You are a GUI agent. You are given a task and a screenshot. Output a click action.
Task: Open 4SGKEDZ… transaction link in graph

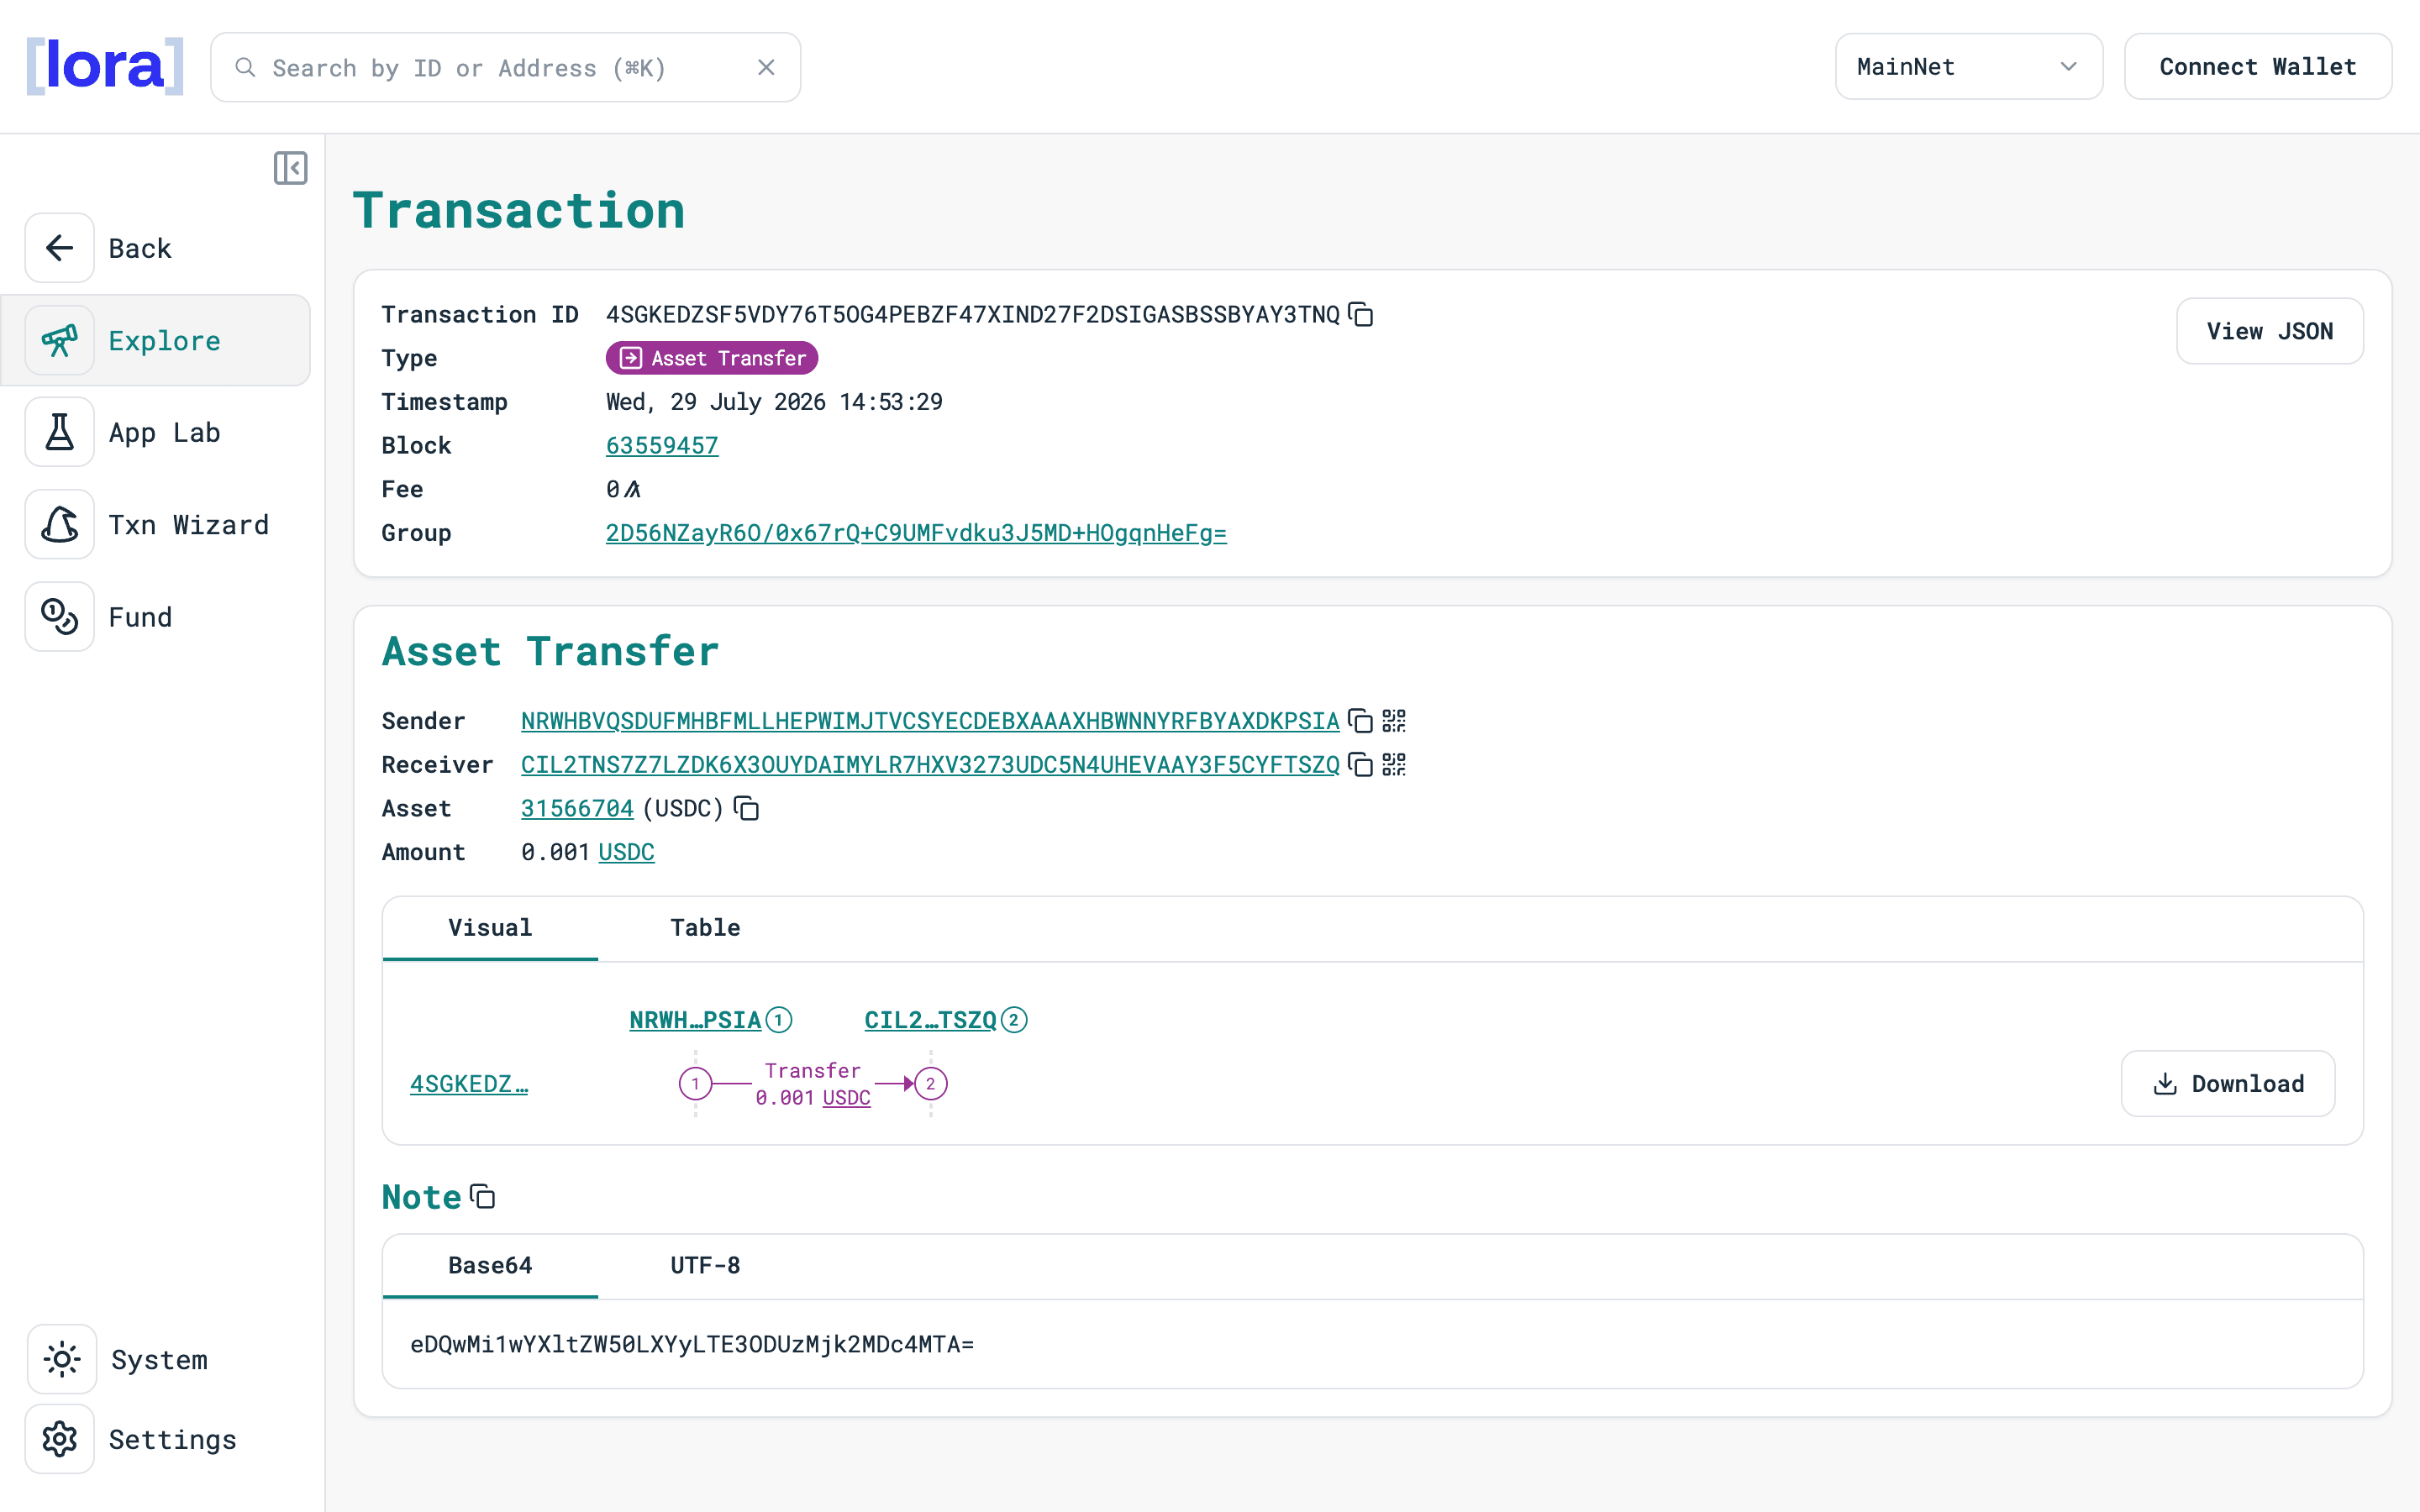(x=469, y=1084)
